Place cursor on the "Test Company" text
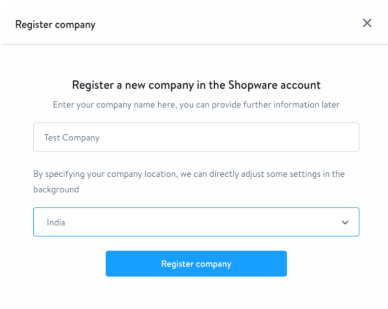The image size is (388, 309). [72, 137]
